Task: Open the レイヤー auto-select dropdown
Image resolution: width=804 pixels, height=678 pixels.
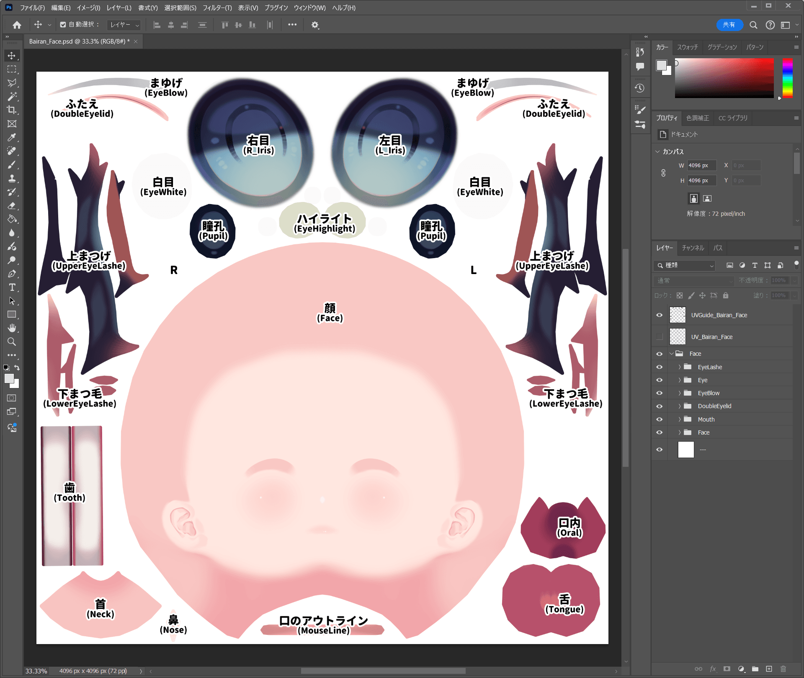Action: point(124,25)
